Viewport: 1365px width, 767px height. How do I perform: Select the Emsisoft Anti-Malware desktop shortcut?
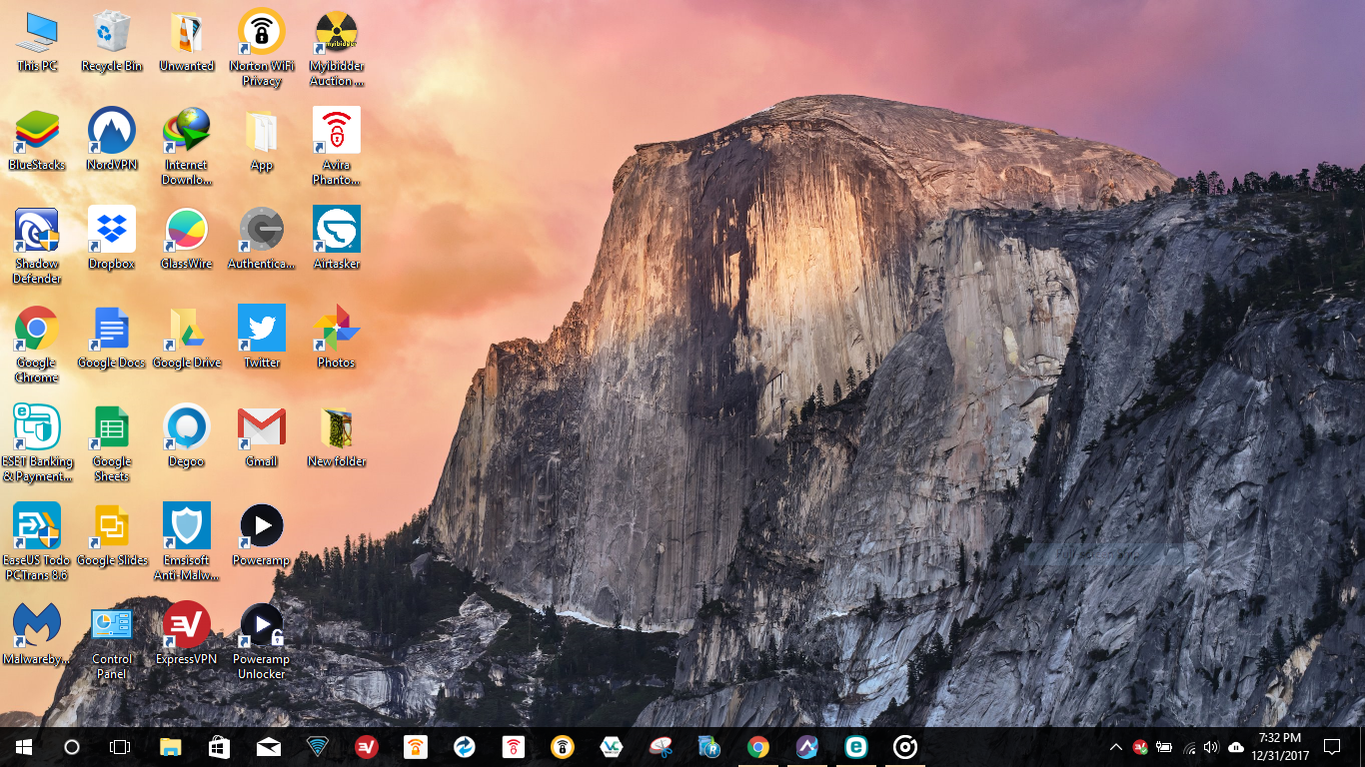187,542
